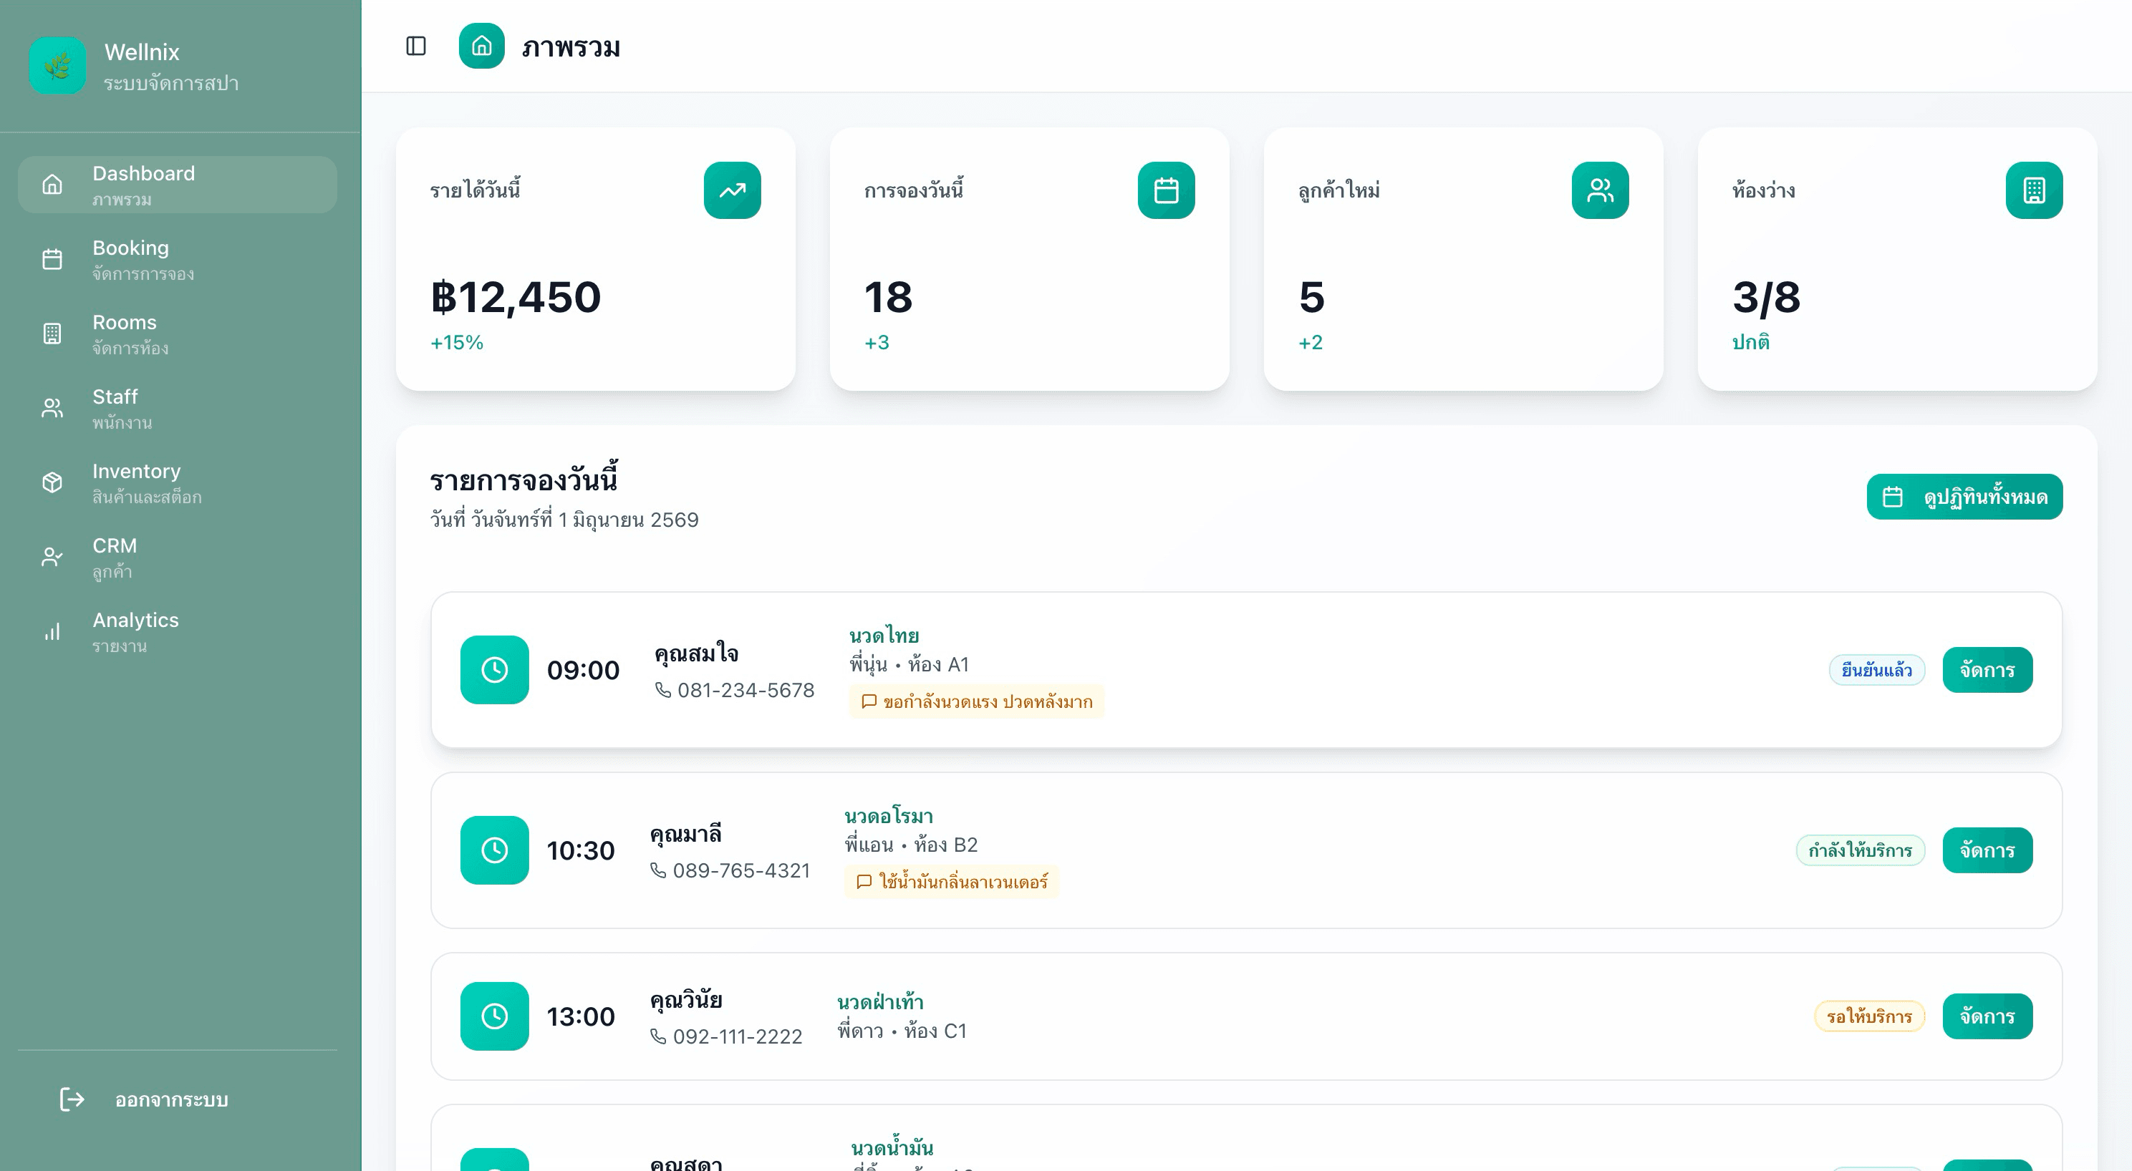Click the people icon on ลูกค้าใหม่ card
This screenshot has width=2132, height=1171.
pos(1600,190)
